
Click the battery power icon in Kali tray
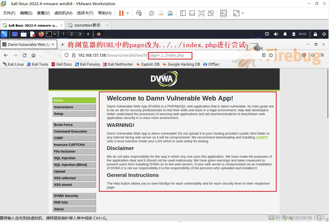(294, 34)
